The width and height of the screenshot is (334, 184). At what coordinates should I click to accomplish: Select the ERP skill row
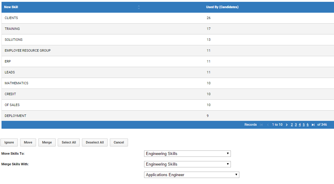(x=168, y=62)
